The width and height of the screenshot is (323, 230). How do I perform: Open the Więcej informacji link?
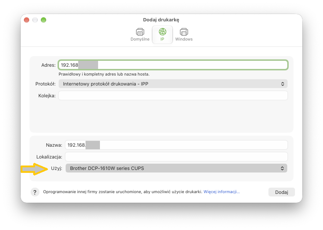coord(222,192)
